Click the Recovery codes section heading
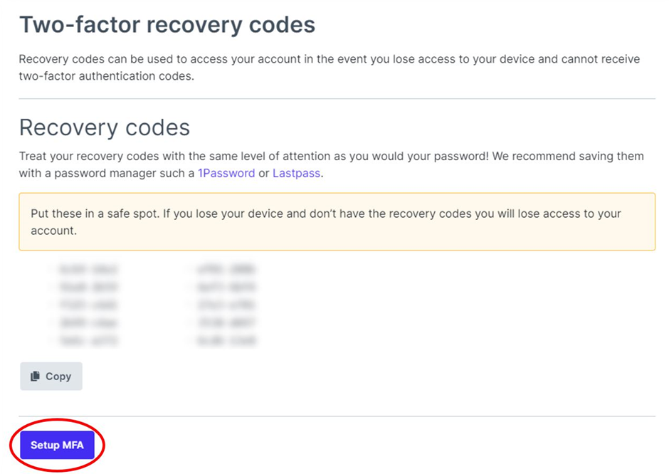The image size is (669, 474). point(104,127)
